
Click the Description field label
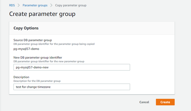[21, 77]
